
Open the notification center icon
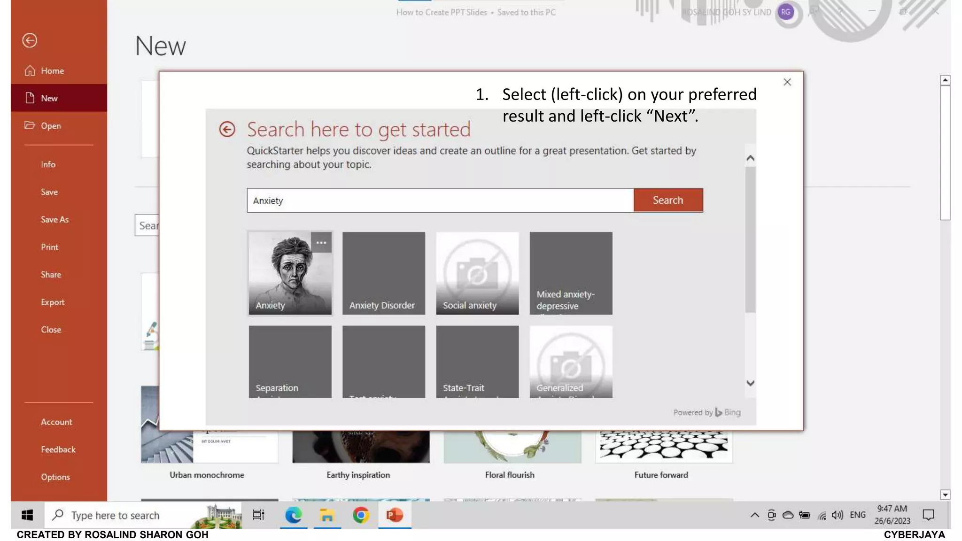pyautogui.click(x=929, y=515)
